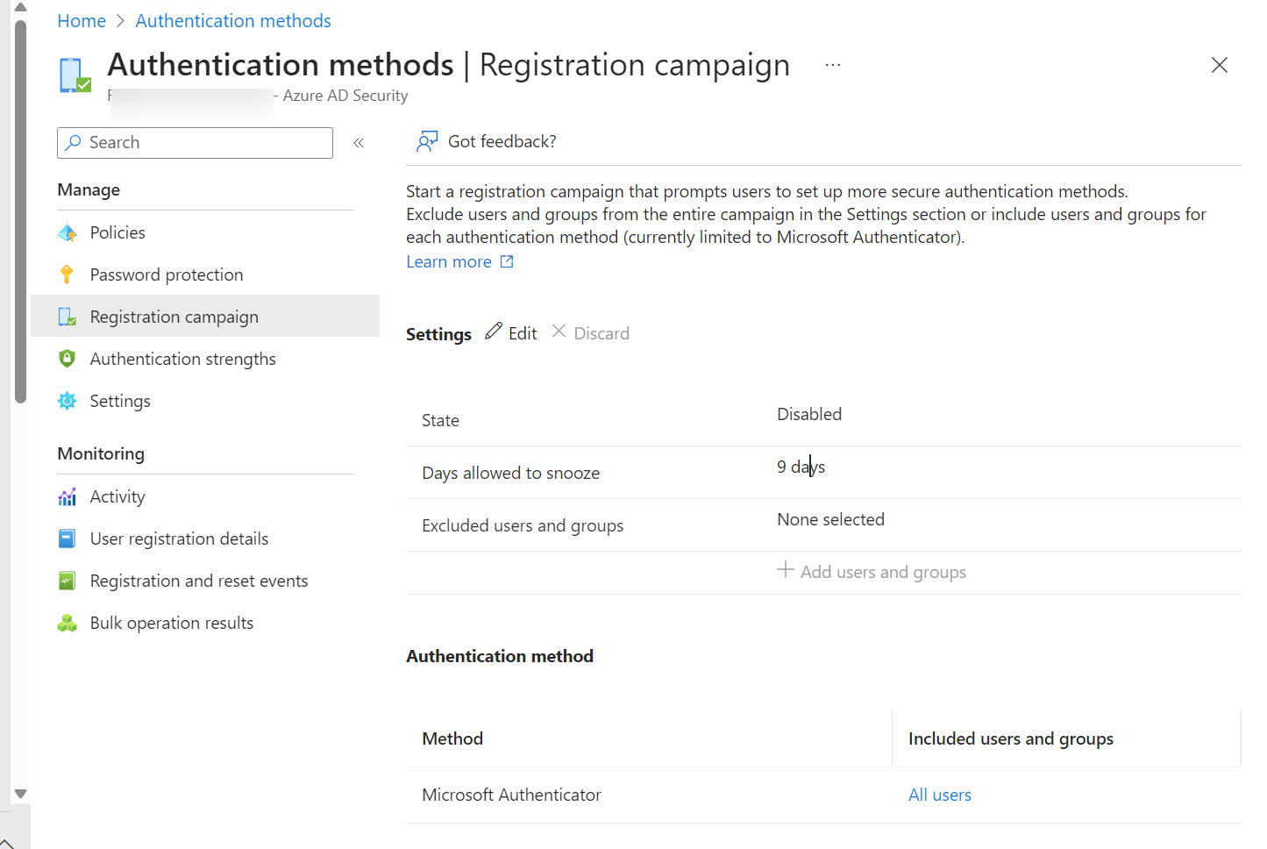
Task: Navigate to Home breadcrumb
Action: tap(82, 21)
